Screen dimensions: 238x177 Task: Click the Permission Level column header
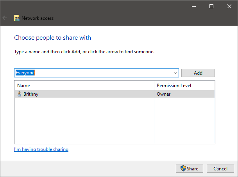184,85
